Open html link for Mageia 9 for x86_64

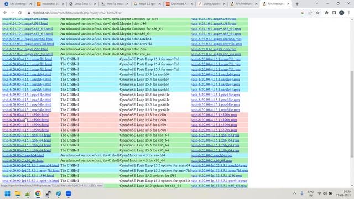(x=28, y=34)
